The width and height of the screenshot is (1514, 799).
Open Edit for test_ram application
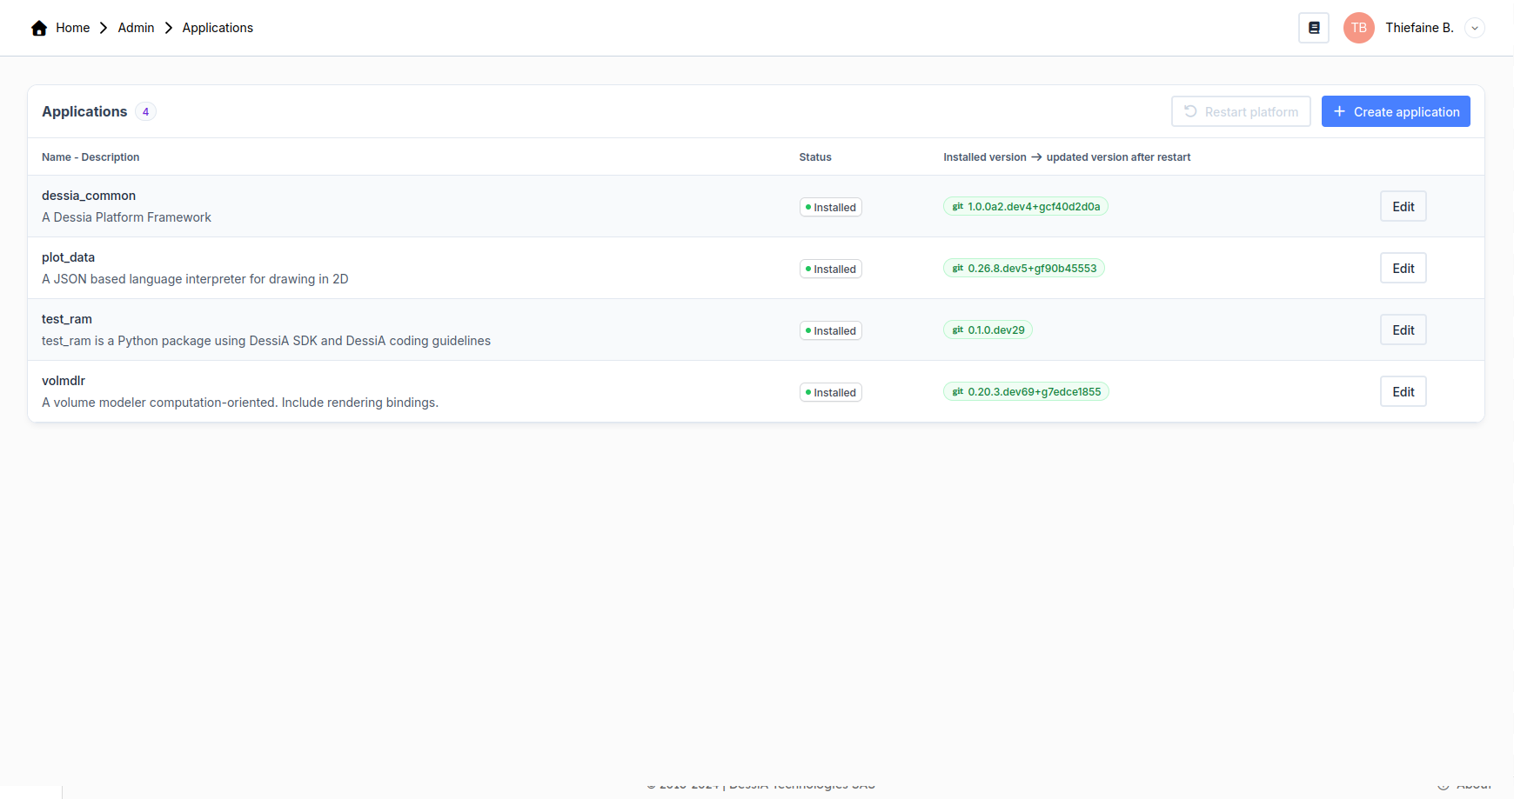[x=1403, y=330]
